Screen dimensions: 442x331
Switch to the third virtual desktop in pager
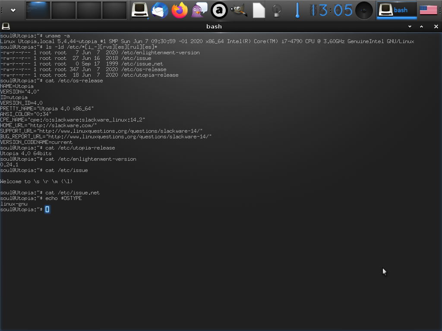point(89,10)
